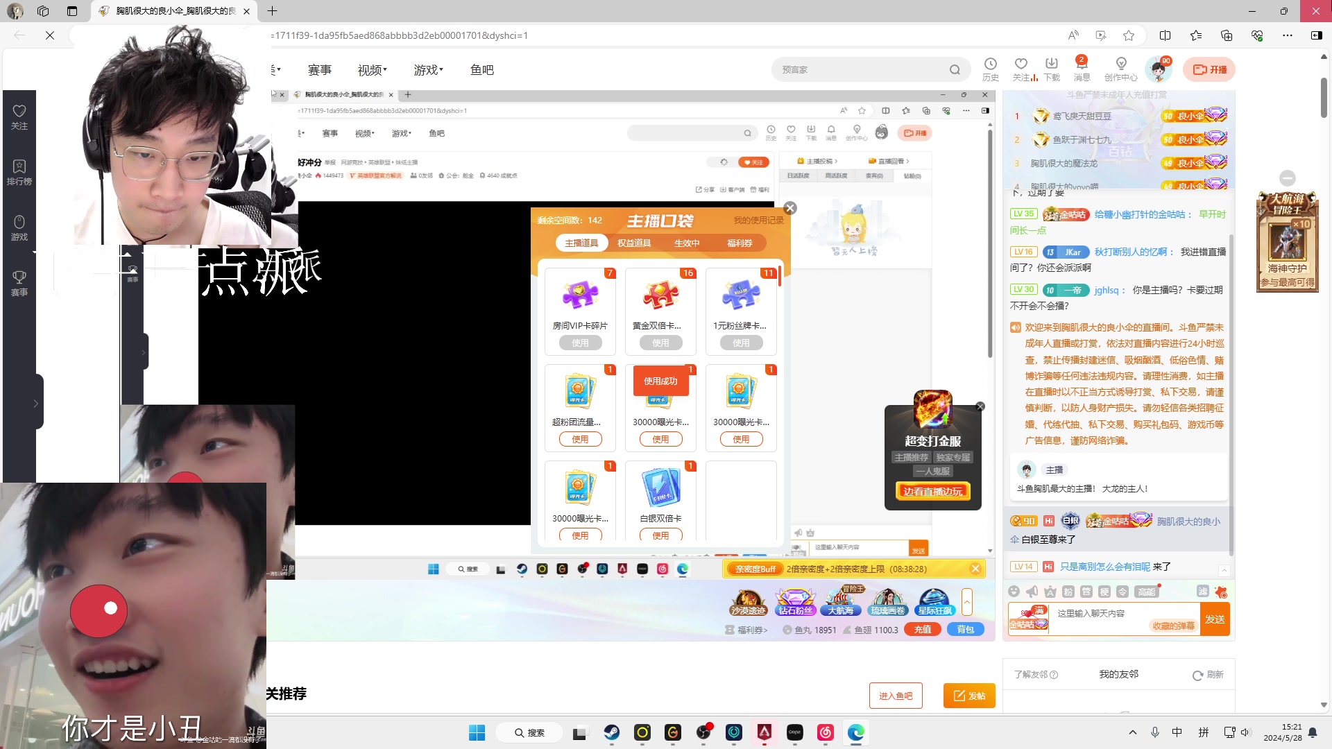
Task: Open 排行榜 in the left sidebar
Action: pos(19,173)
